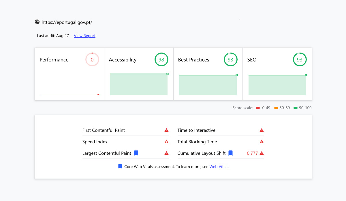
Task: Click the Total Blocking Time warning icon
Action: click(262, 142)
